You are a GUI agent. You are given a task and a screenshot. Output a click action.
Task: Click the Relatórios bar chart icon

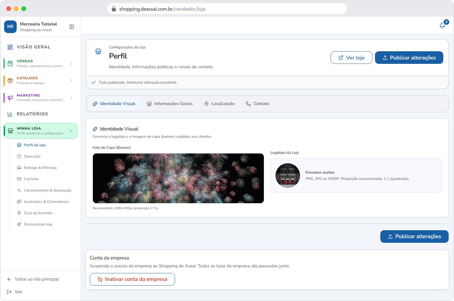[10, 114]
